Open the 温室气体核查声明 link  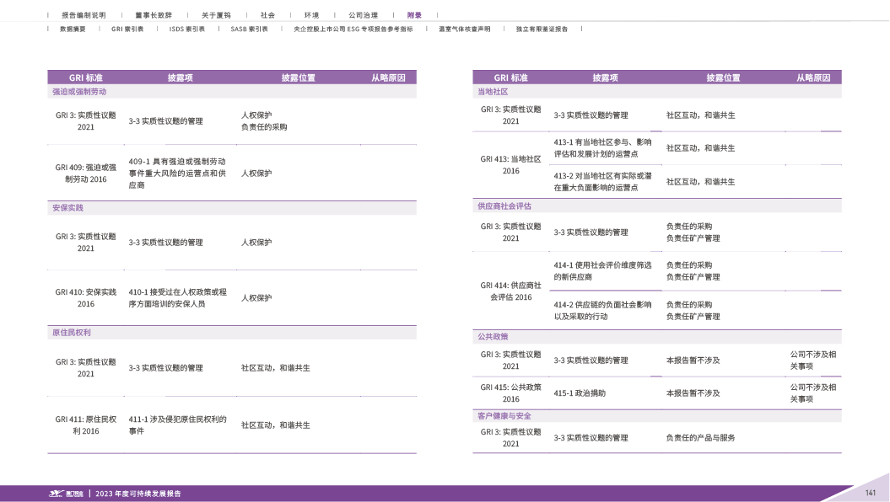click(464, 29)
